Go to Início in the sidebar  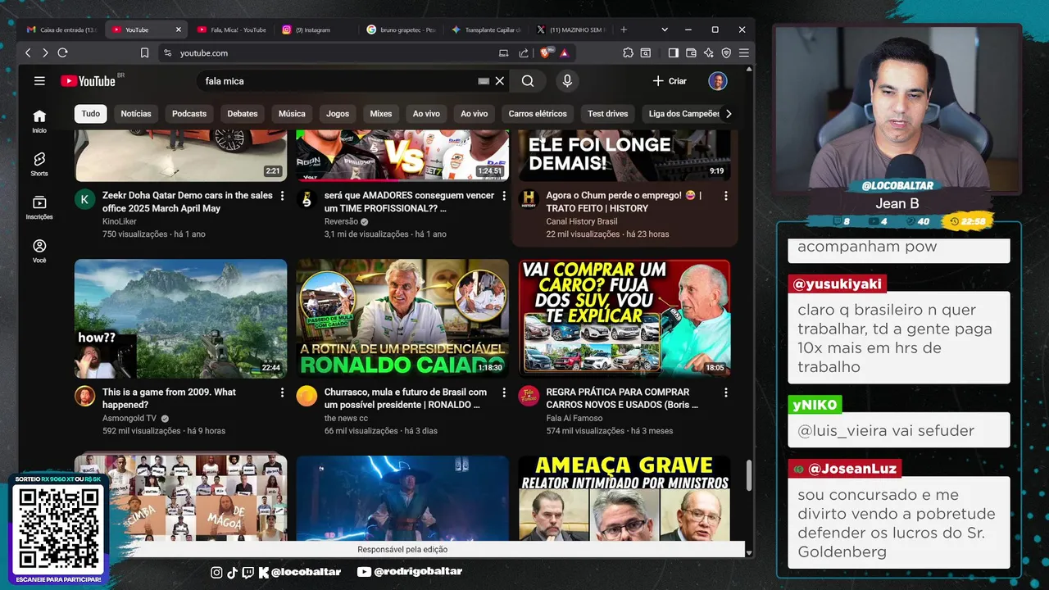pyautogui.click(x=39, y=120)
